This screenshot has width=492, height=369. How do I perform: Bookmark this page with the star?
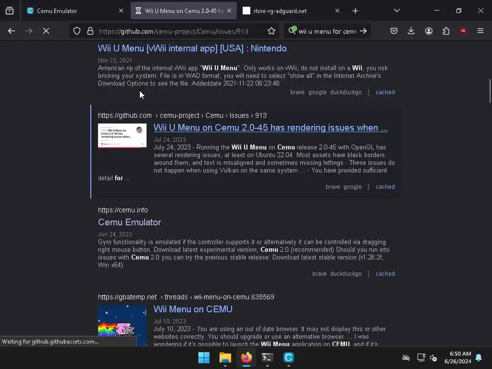(271, 31)
